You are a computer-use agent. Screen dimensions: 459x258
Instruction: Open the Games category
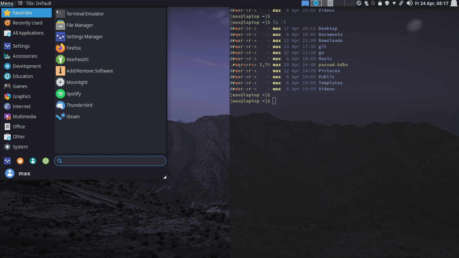[x=27, y=86]
